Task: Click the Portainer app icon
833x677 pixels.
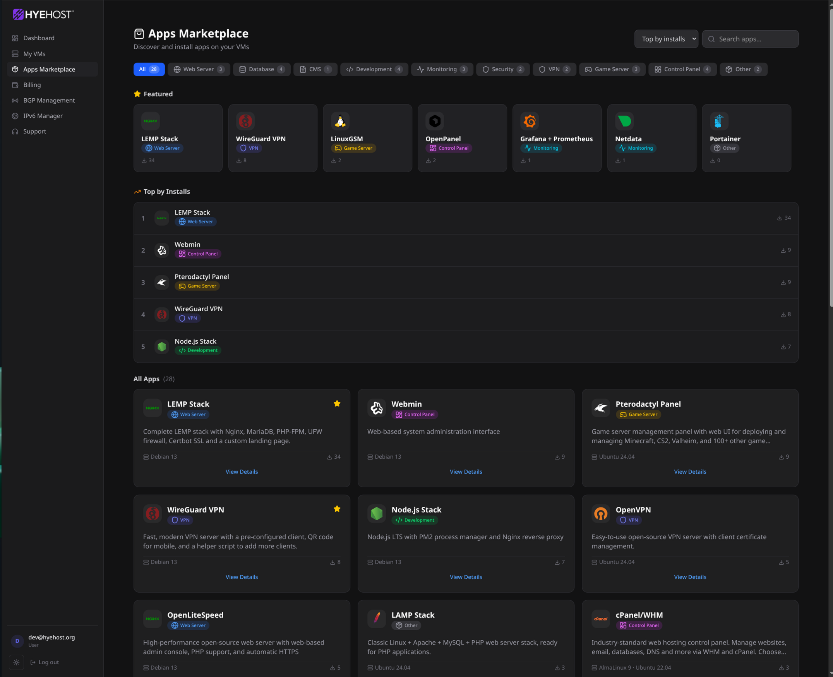Action: (x=719, y=121)
